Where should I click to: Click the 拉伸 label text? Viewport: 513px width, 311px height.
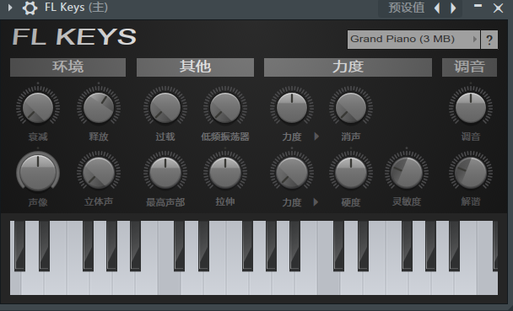click(225, 201)
